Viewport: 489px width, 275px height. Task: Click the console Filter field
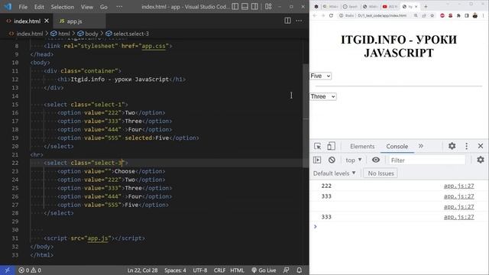pos(426,160)
